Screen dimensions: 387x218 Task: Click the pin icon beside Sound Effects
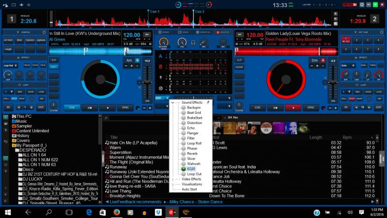point(208,102)
